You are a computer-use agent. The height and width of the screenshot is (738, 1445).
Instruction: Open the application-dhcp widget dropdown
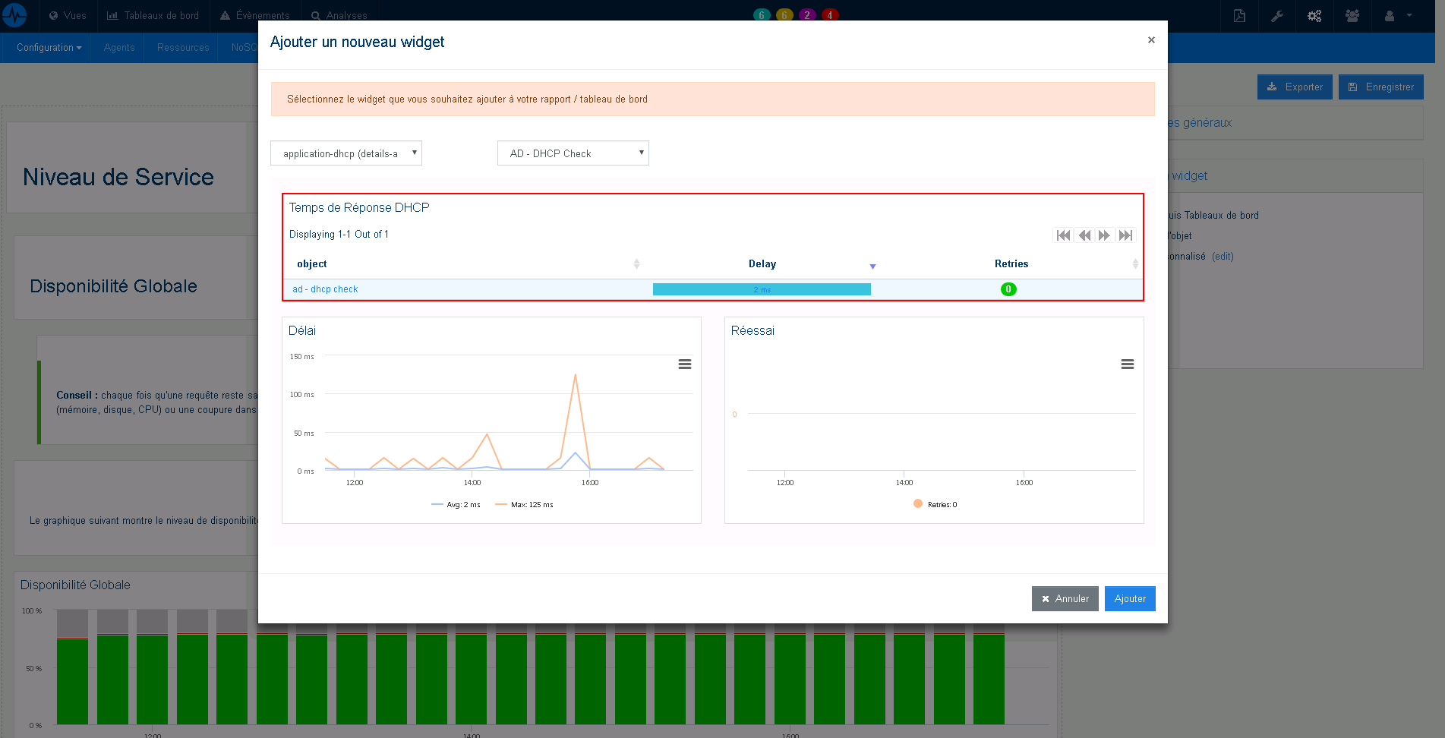(346, 153)
